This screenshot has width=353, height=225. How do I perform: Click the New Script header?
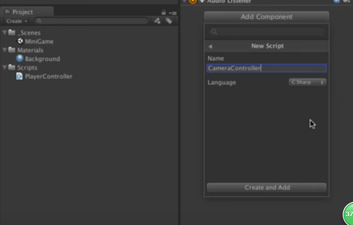click(267, 46)
